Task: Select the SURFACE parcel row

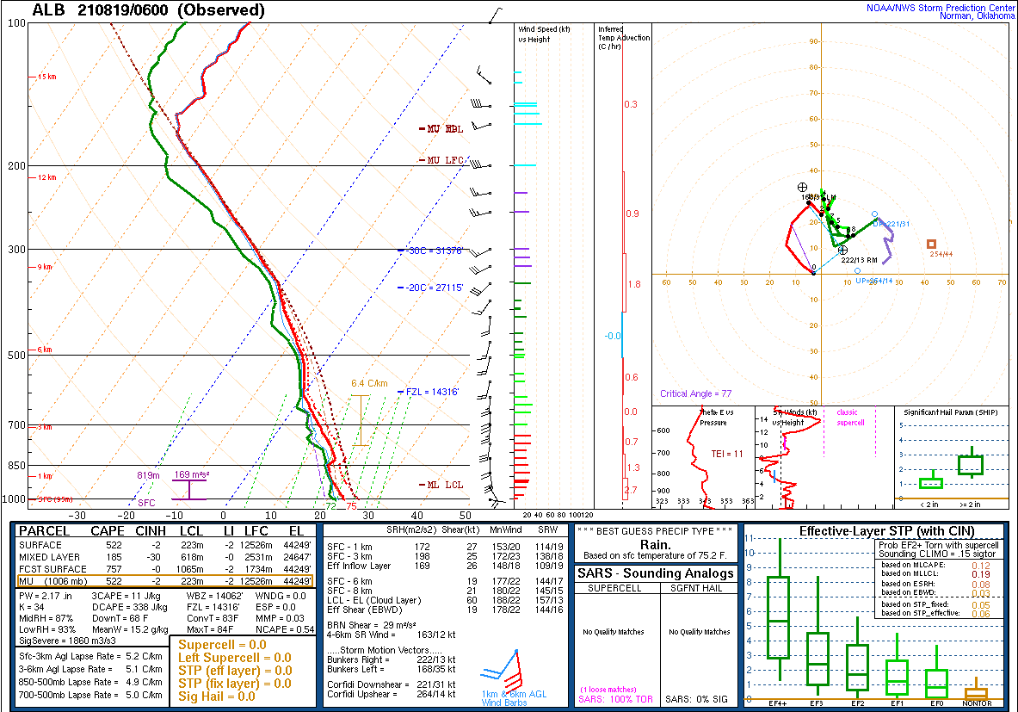Action: tap(165, 545)
